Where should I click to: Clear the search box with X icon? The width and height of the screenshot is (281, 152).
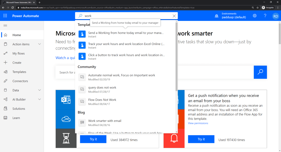pos(174,16)
